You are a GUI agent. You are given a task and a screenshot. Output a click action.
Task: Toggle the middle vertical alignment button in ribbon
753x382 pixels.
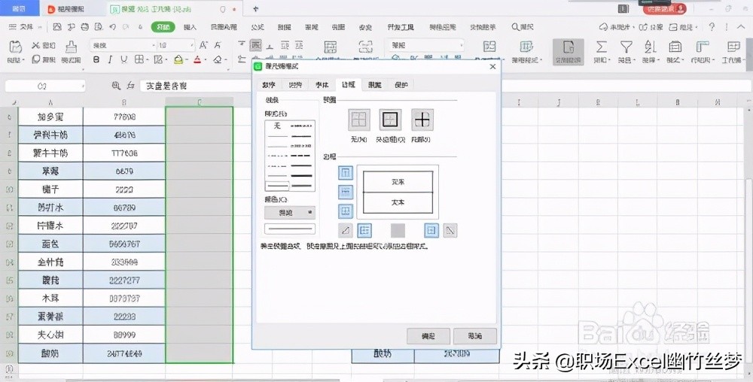click(256, 46)
